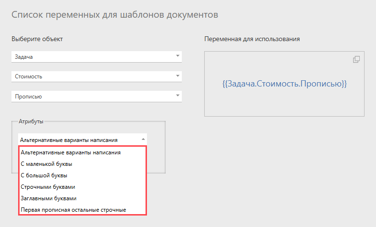Open the Стоимость field dropdown

point(96,76)
